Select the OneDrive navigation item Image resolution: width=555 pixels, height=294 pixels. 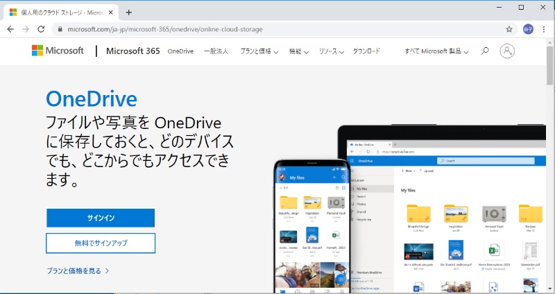(x=180, y=51)
